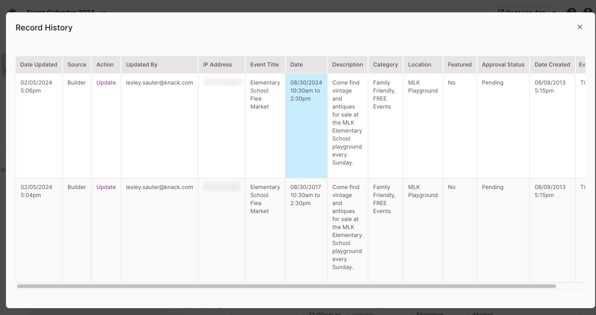Click the Source column header

77,65
